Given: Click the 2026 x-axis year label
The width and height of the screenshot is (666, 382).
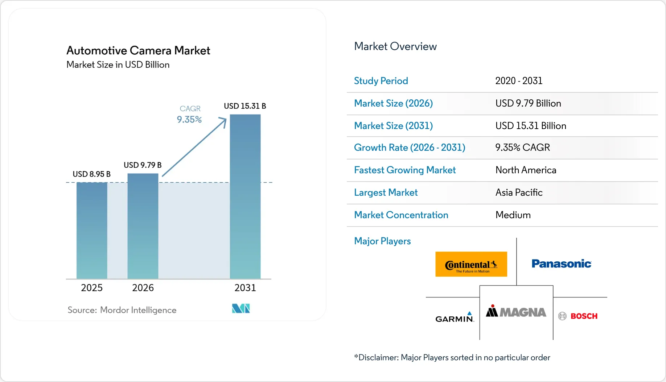Looking at the screenshot, I should pyautogui.click(x=143, y=288).
